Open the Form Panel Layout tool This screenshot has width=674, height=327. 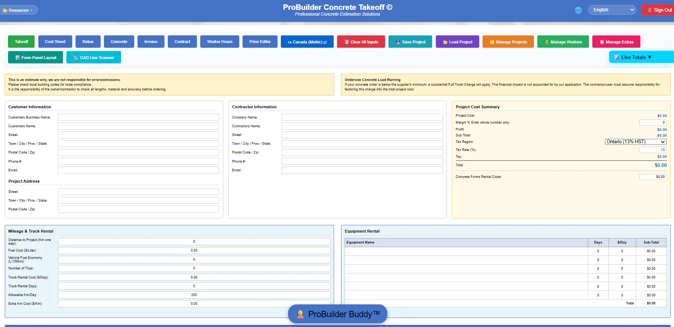[x=35, y=58]
